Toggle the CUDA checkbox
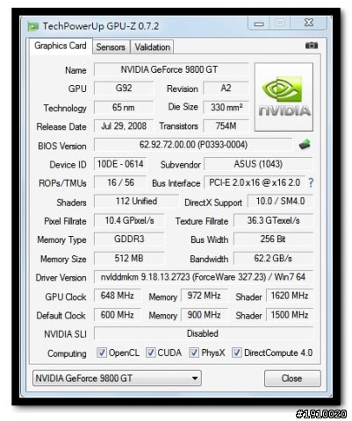Image resolution: width=352 pixels, height=421 pixels. coord(150,353)
